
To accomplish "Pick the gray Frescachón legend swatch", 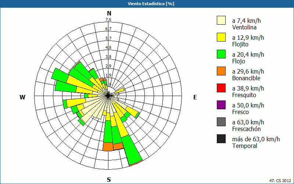I will (x=221, y=122).
